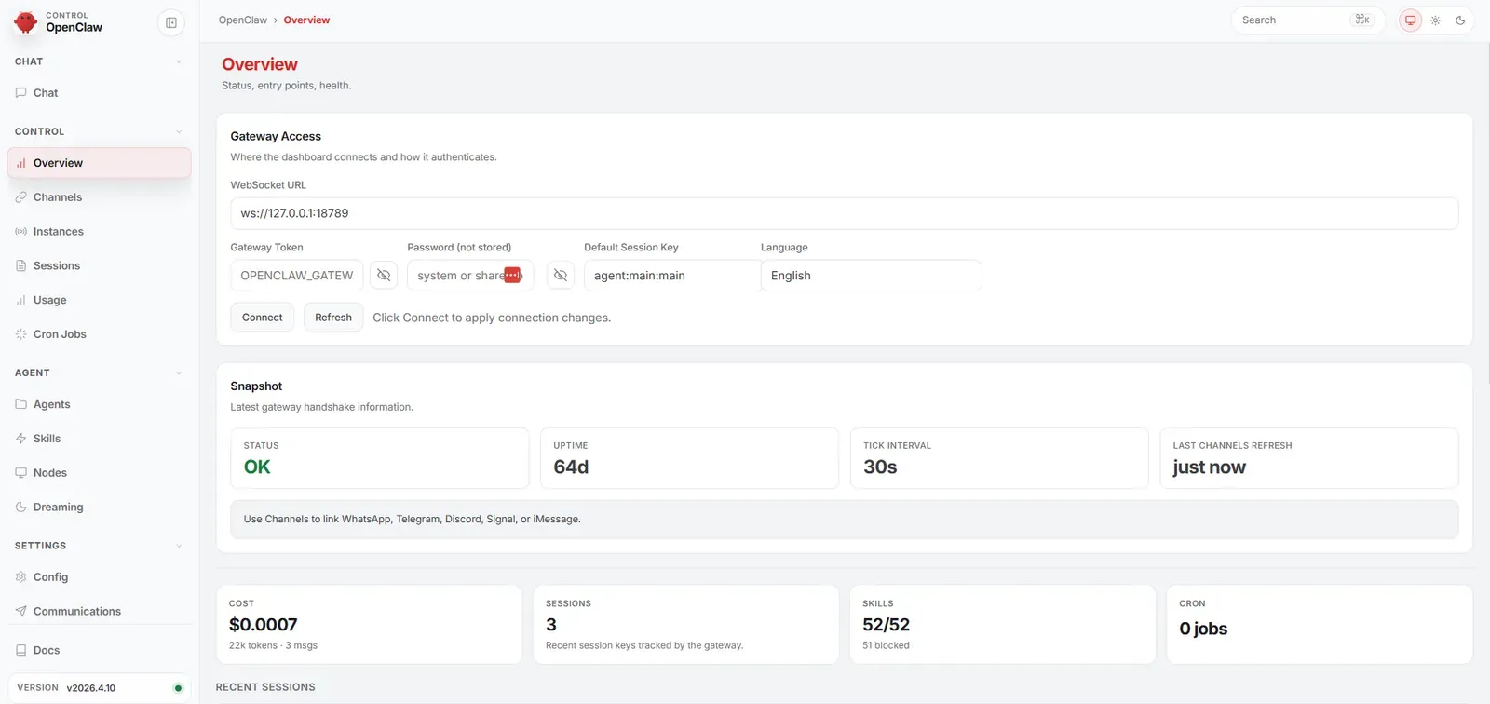This screenshot has height=704, width=1490.
Task: Open the Chat page in sidebar
Action: tap(99, 93)
